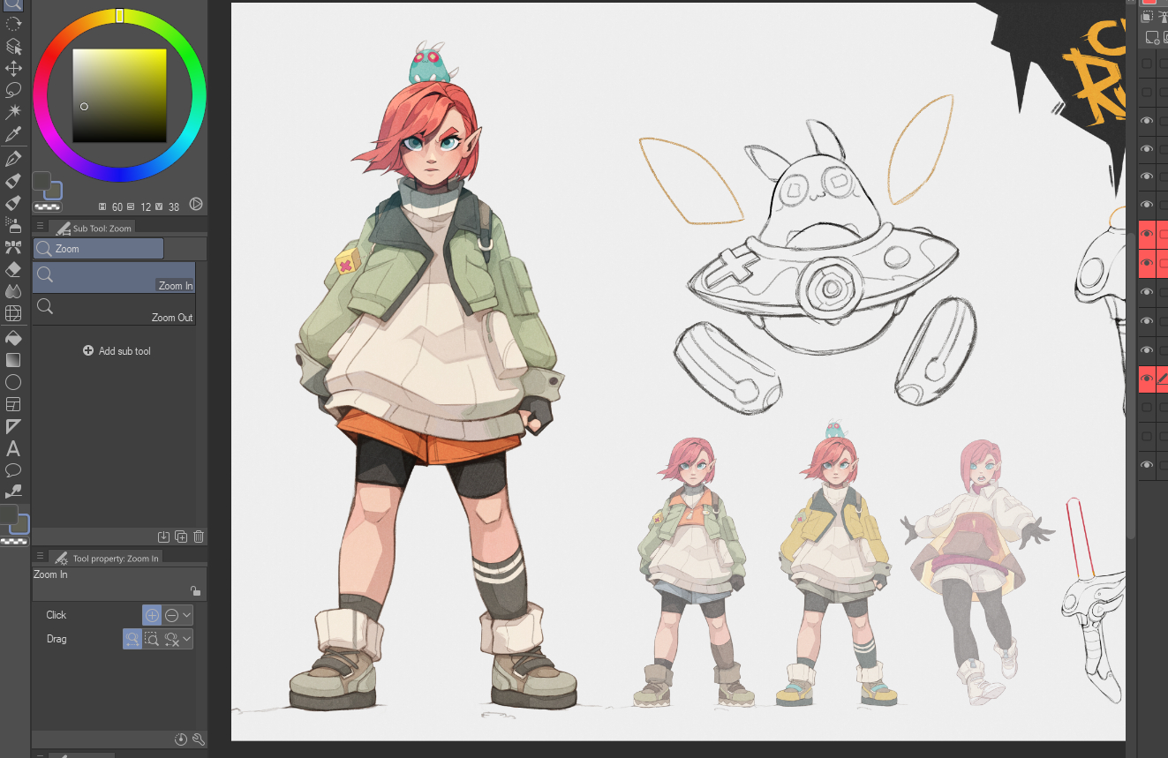Select the Auto Select magic wand tool
The height and width of the screenshot is (758, 1168).
tap(13, 112)
